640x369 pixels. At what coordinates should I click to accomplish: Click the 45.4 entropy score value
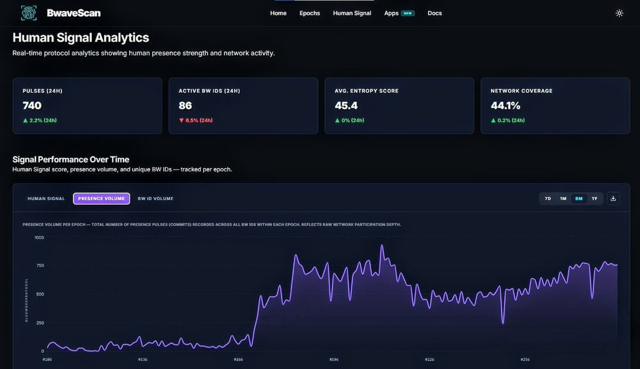coord(346,105)
